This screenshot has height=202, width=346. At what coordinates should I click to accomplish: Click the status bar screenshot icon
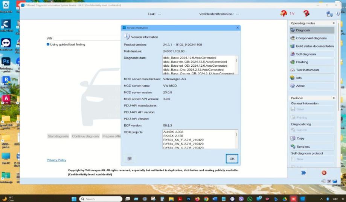coord(329,181)
